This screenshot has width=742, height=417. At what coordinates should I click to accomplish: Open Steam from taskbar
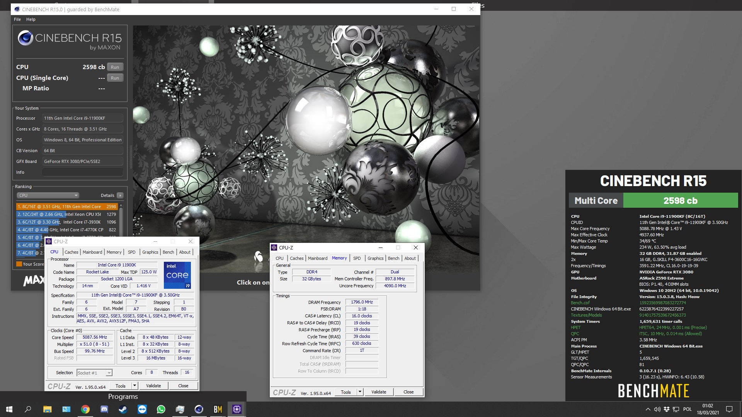coord(123,409)
